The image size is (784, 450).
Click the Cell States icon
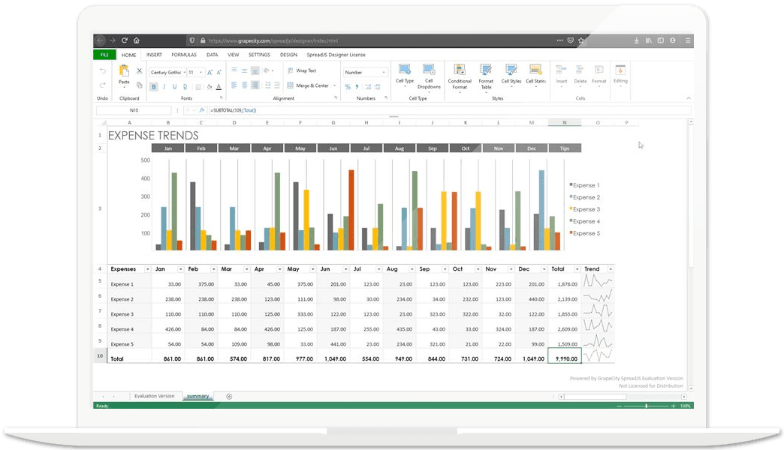click(535, 70)
